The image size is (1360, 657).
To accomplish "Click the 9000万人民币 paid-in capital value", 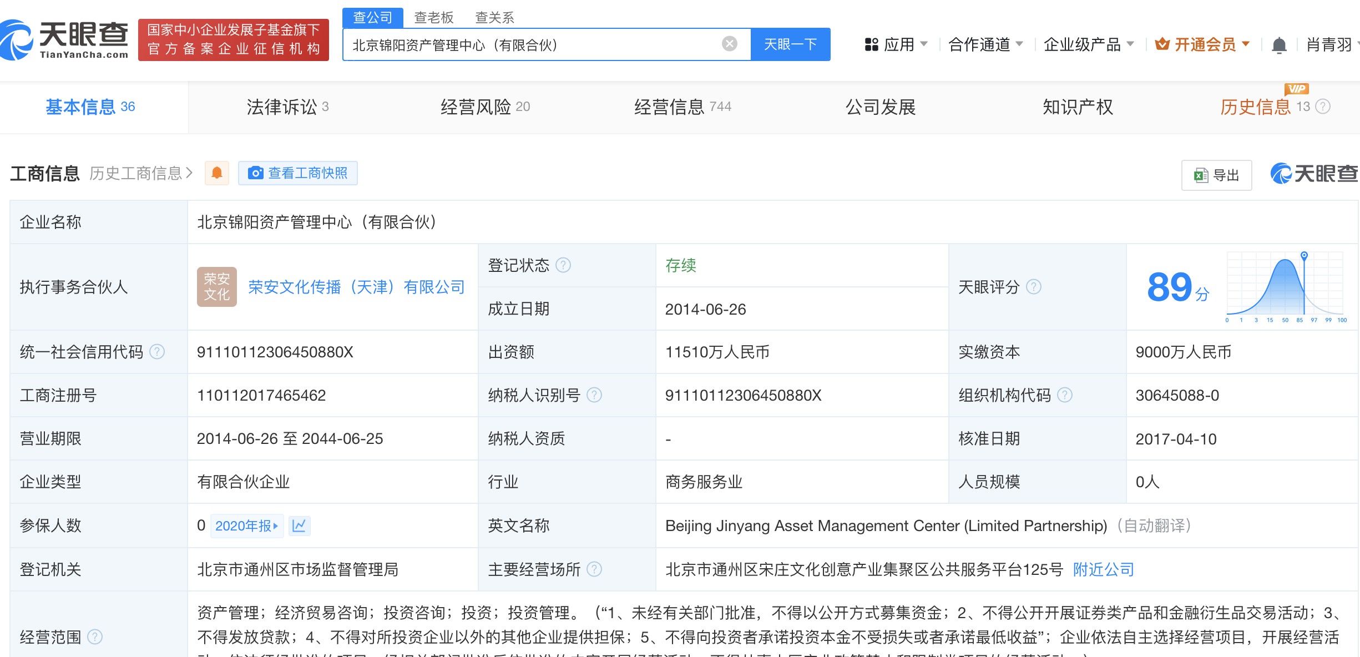I will [x=1184, y=352].
